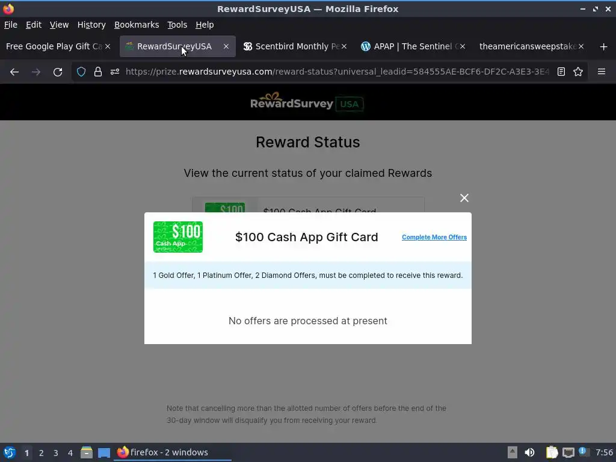This screenshot has height=462, width=616.
Task: Close the RewardSurveyUSA tab
Action: [x=226, y=46]
